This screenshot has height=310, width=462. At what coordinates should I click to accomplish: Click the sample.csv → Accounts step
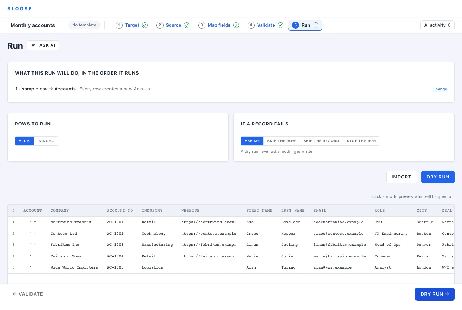(x=45, y=89)
